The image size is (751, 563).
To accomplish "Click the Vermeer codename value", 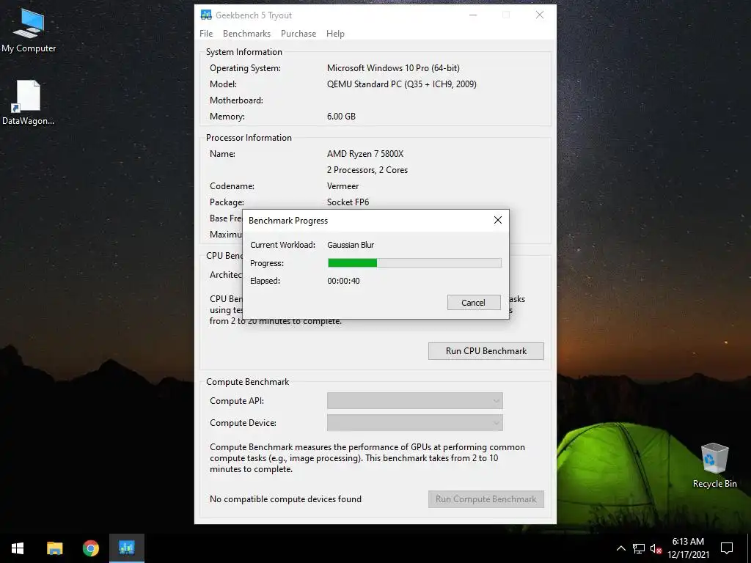I will point(343,186).
